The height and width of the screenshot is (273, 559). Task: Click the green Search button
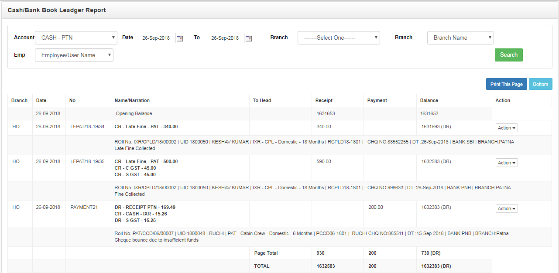click(x=509, y=55)
